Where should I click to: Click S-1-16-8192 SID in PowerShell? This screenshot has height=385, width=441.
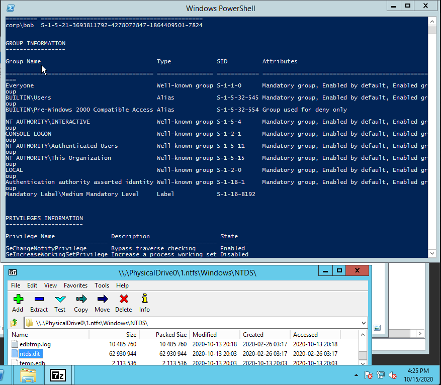236,194
